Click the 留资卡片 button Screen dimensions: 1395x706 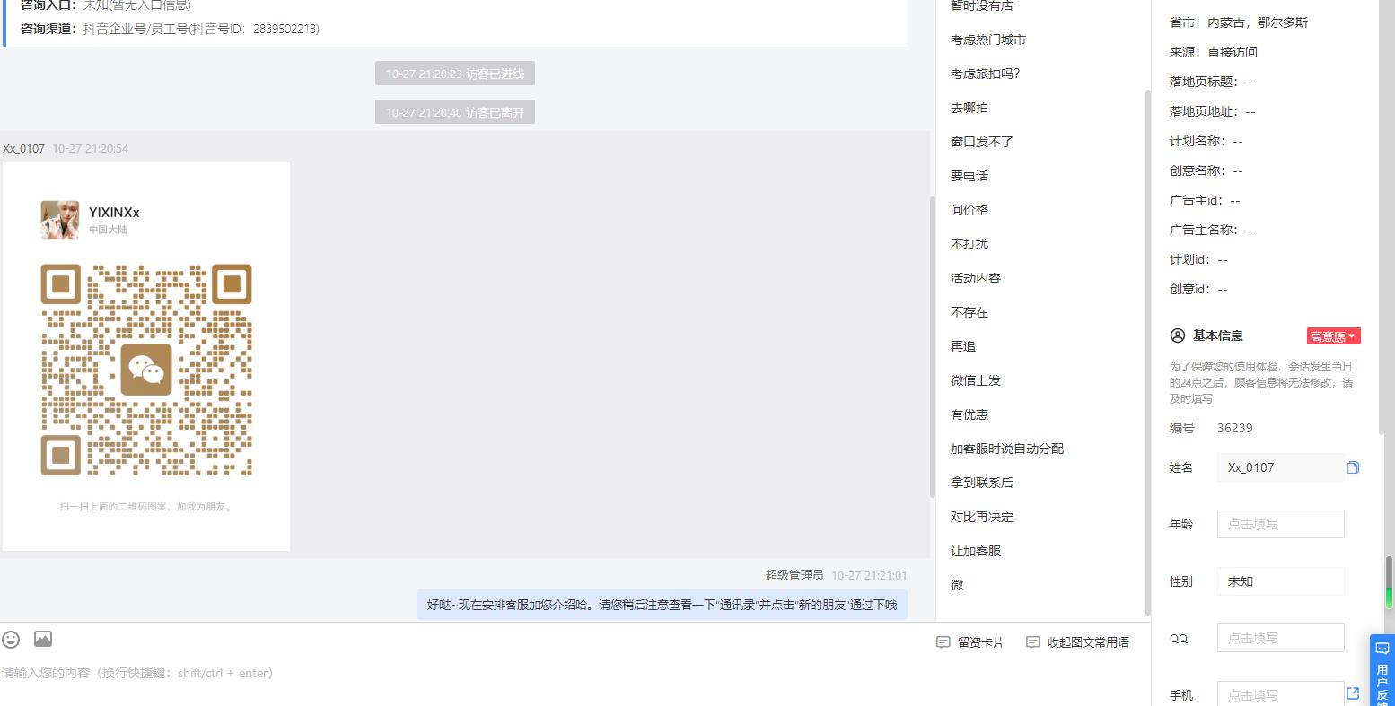(x=970, y=642)
